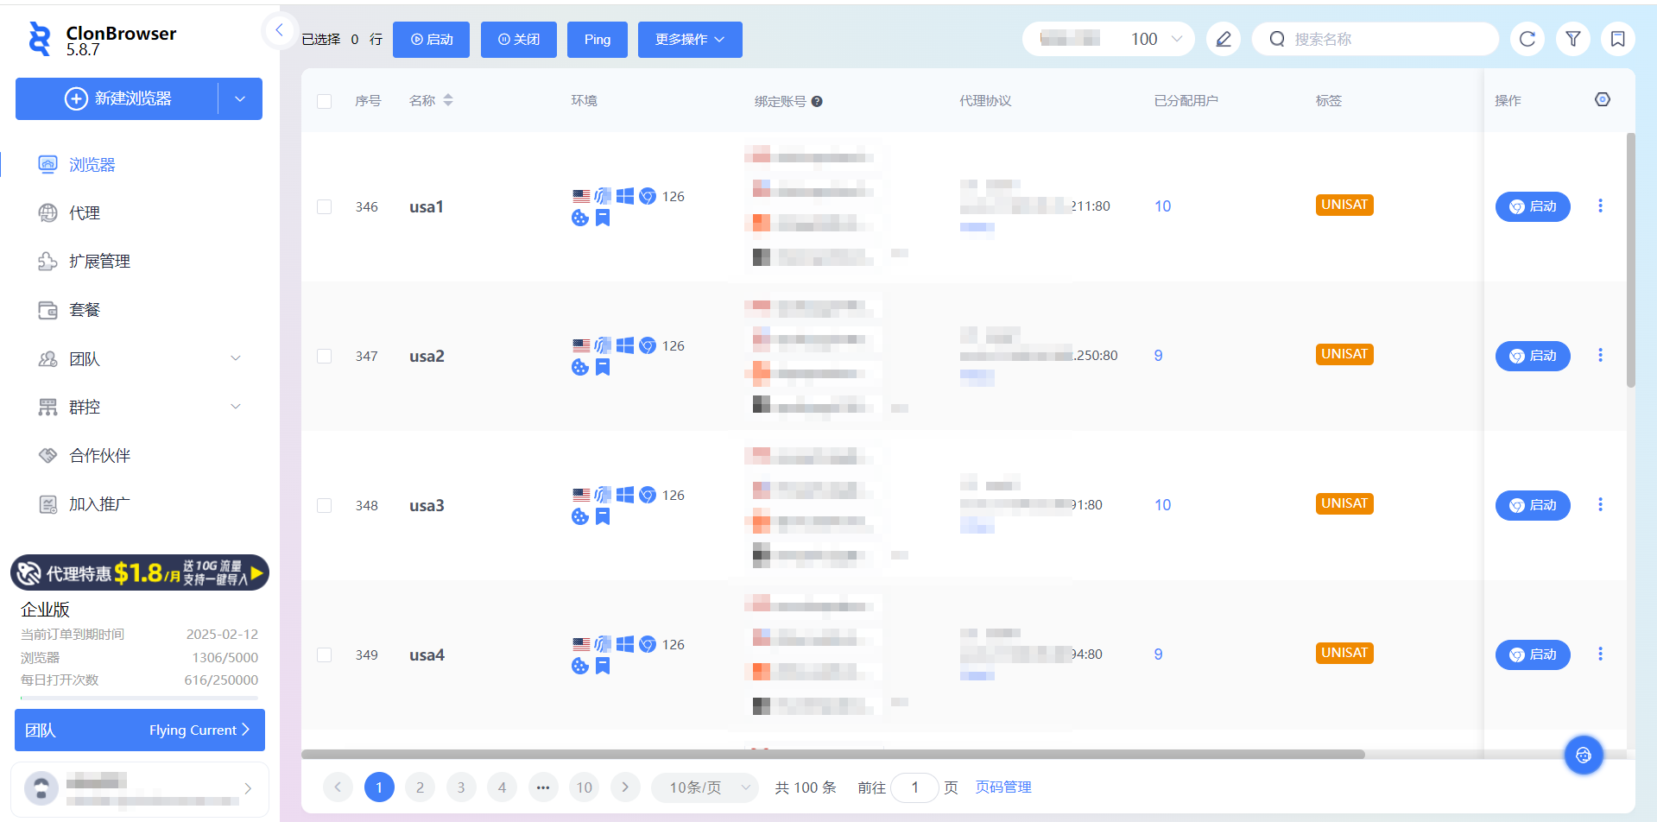Click the cookie icon in usa2 row
1657x822 pixels.
point(579,368)
